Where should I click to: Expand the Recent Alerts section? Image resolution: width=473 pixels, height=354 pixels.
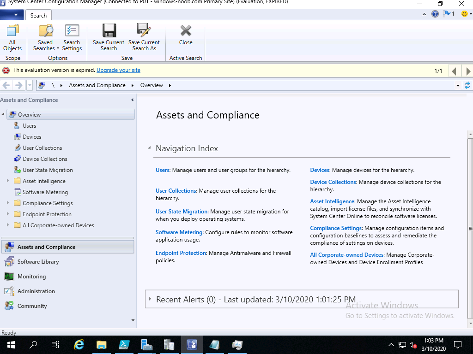(150, 299)
